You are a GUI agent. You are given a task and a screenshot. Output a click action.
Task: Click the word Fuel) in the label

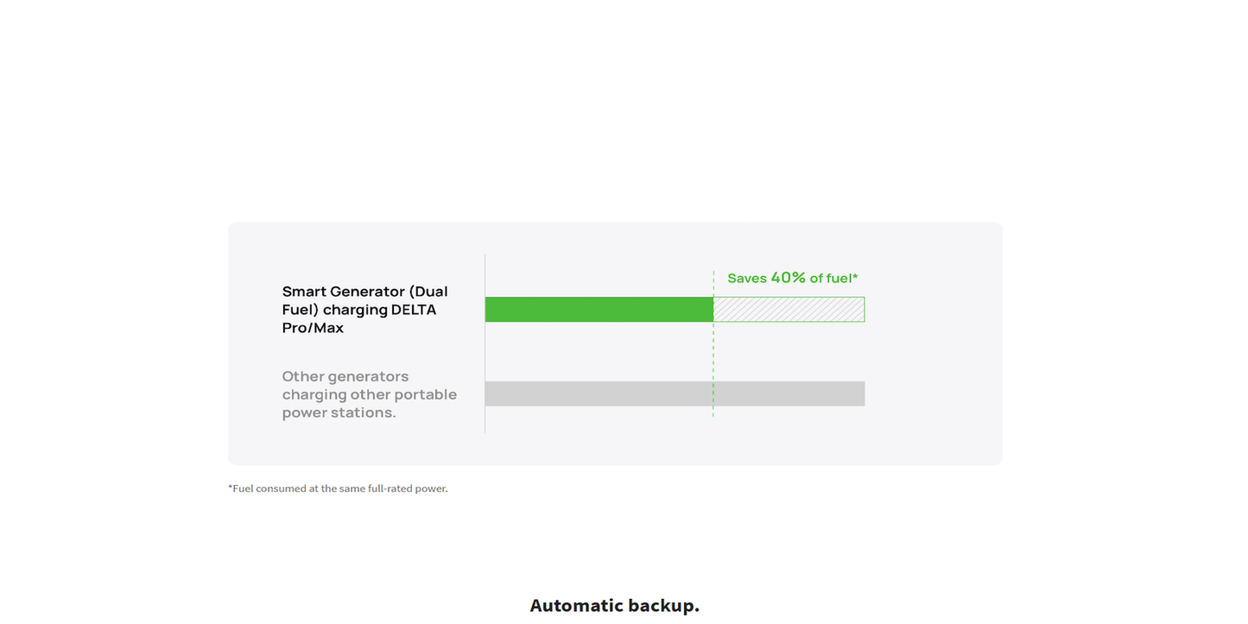pos(299,310)
